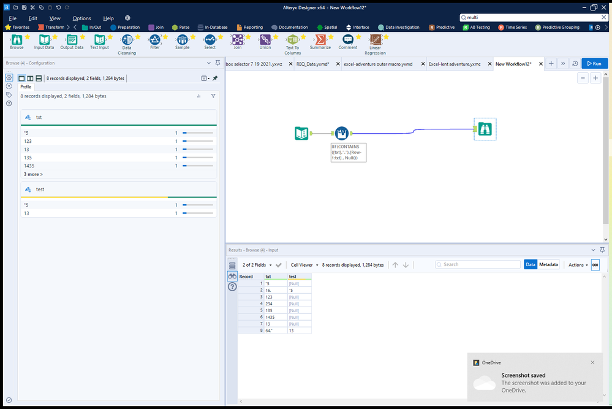
Task: Run the workflow with Run button
Action: tap(594, 63)
